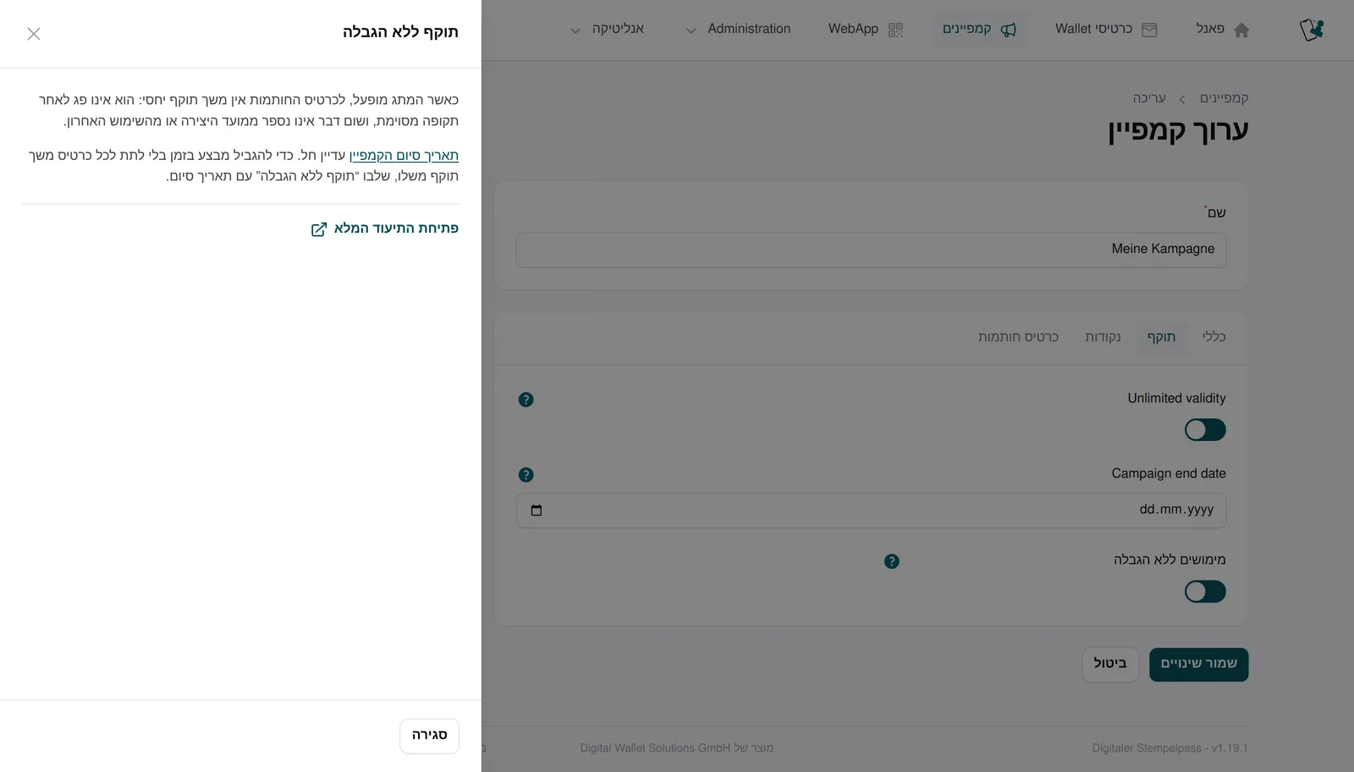Close the תוקף ללא הגבלה help panel with X
This screenshot has height=772, width=1354.
(x=34, y=34)
